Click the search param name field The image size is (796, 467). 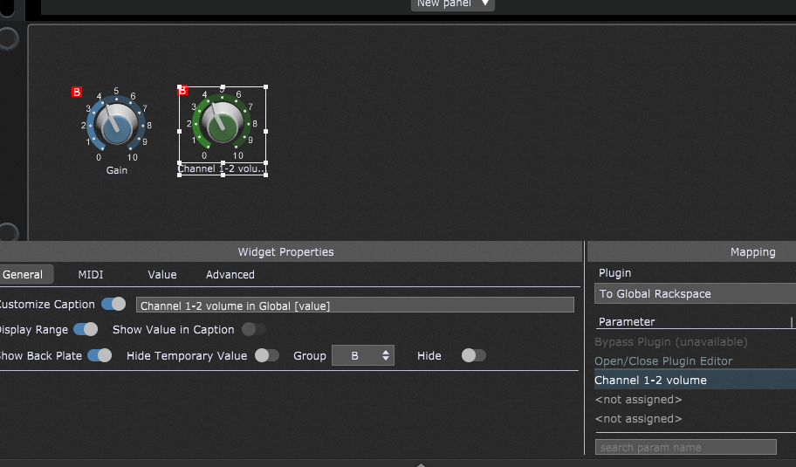pyautogui.click(x=685, y=447)
